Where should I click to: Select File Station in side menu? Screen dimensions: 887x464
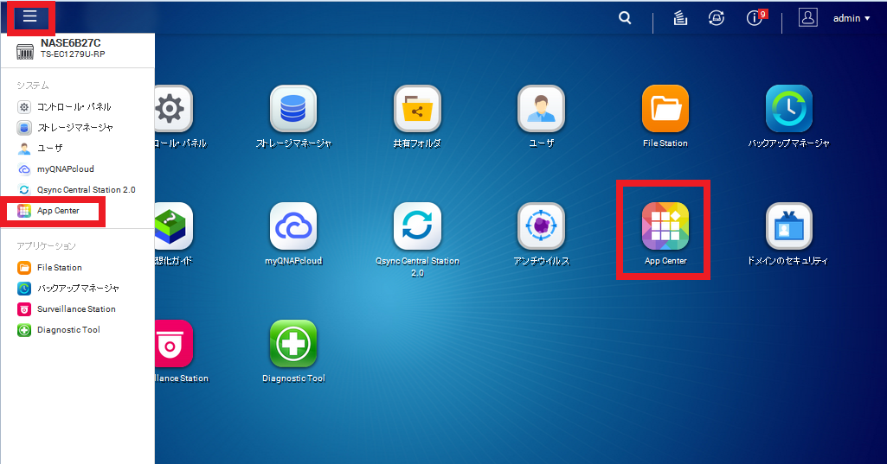click(78, 267)
